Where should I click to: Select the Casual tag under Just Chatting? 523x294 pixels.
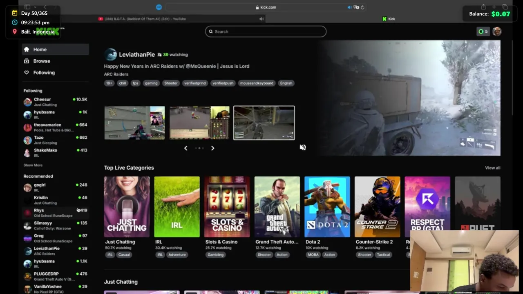point(124,255)
